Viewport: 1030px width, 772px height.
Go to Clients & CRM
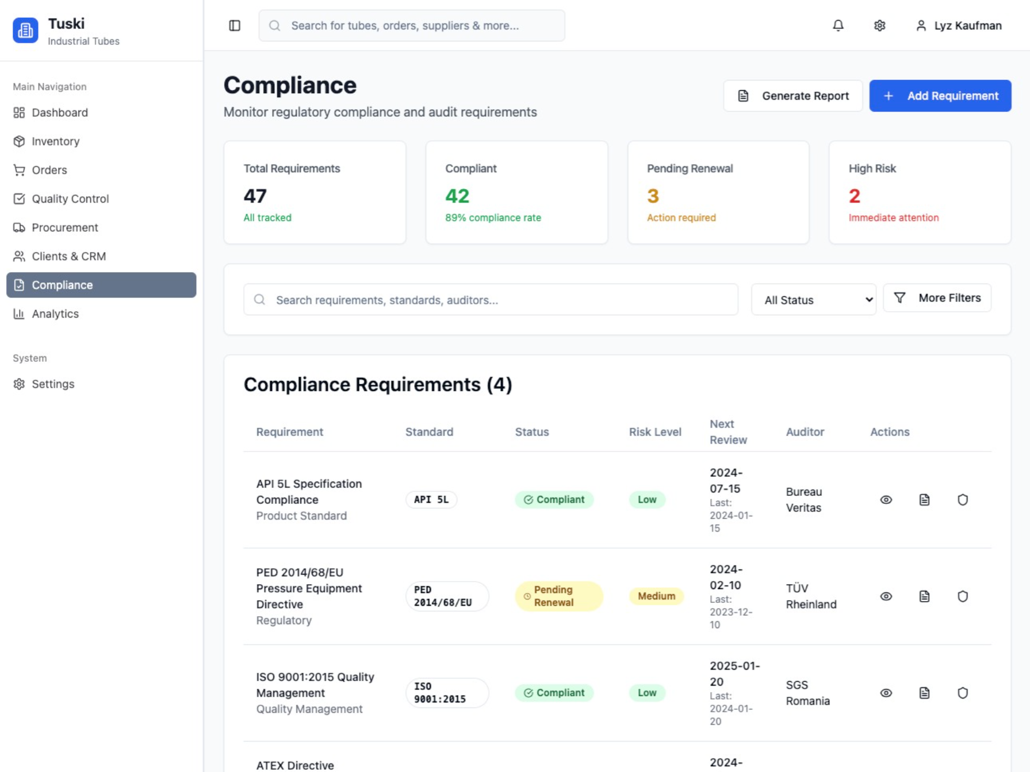click(101, 256)
